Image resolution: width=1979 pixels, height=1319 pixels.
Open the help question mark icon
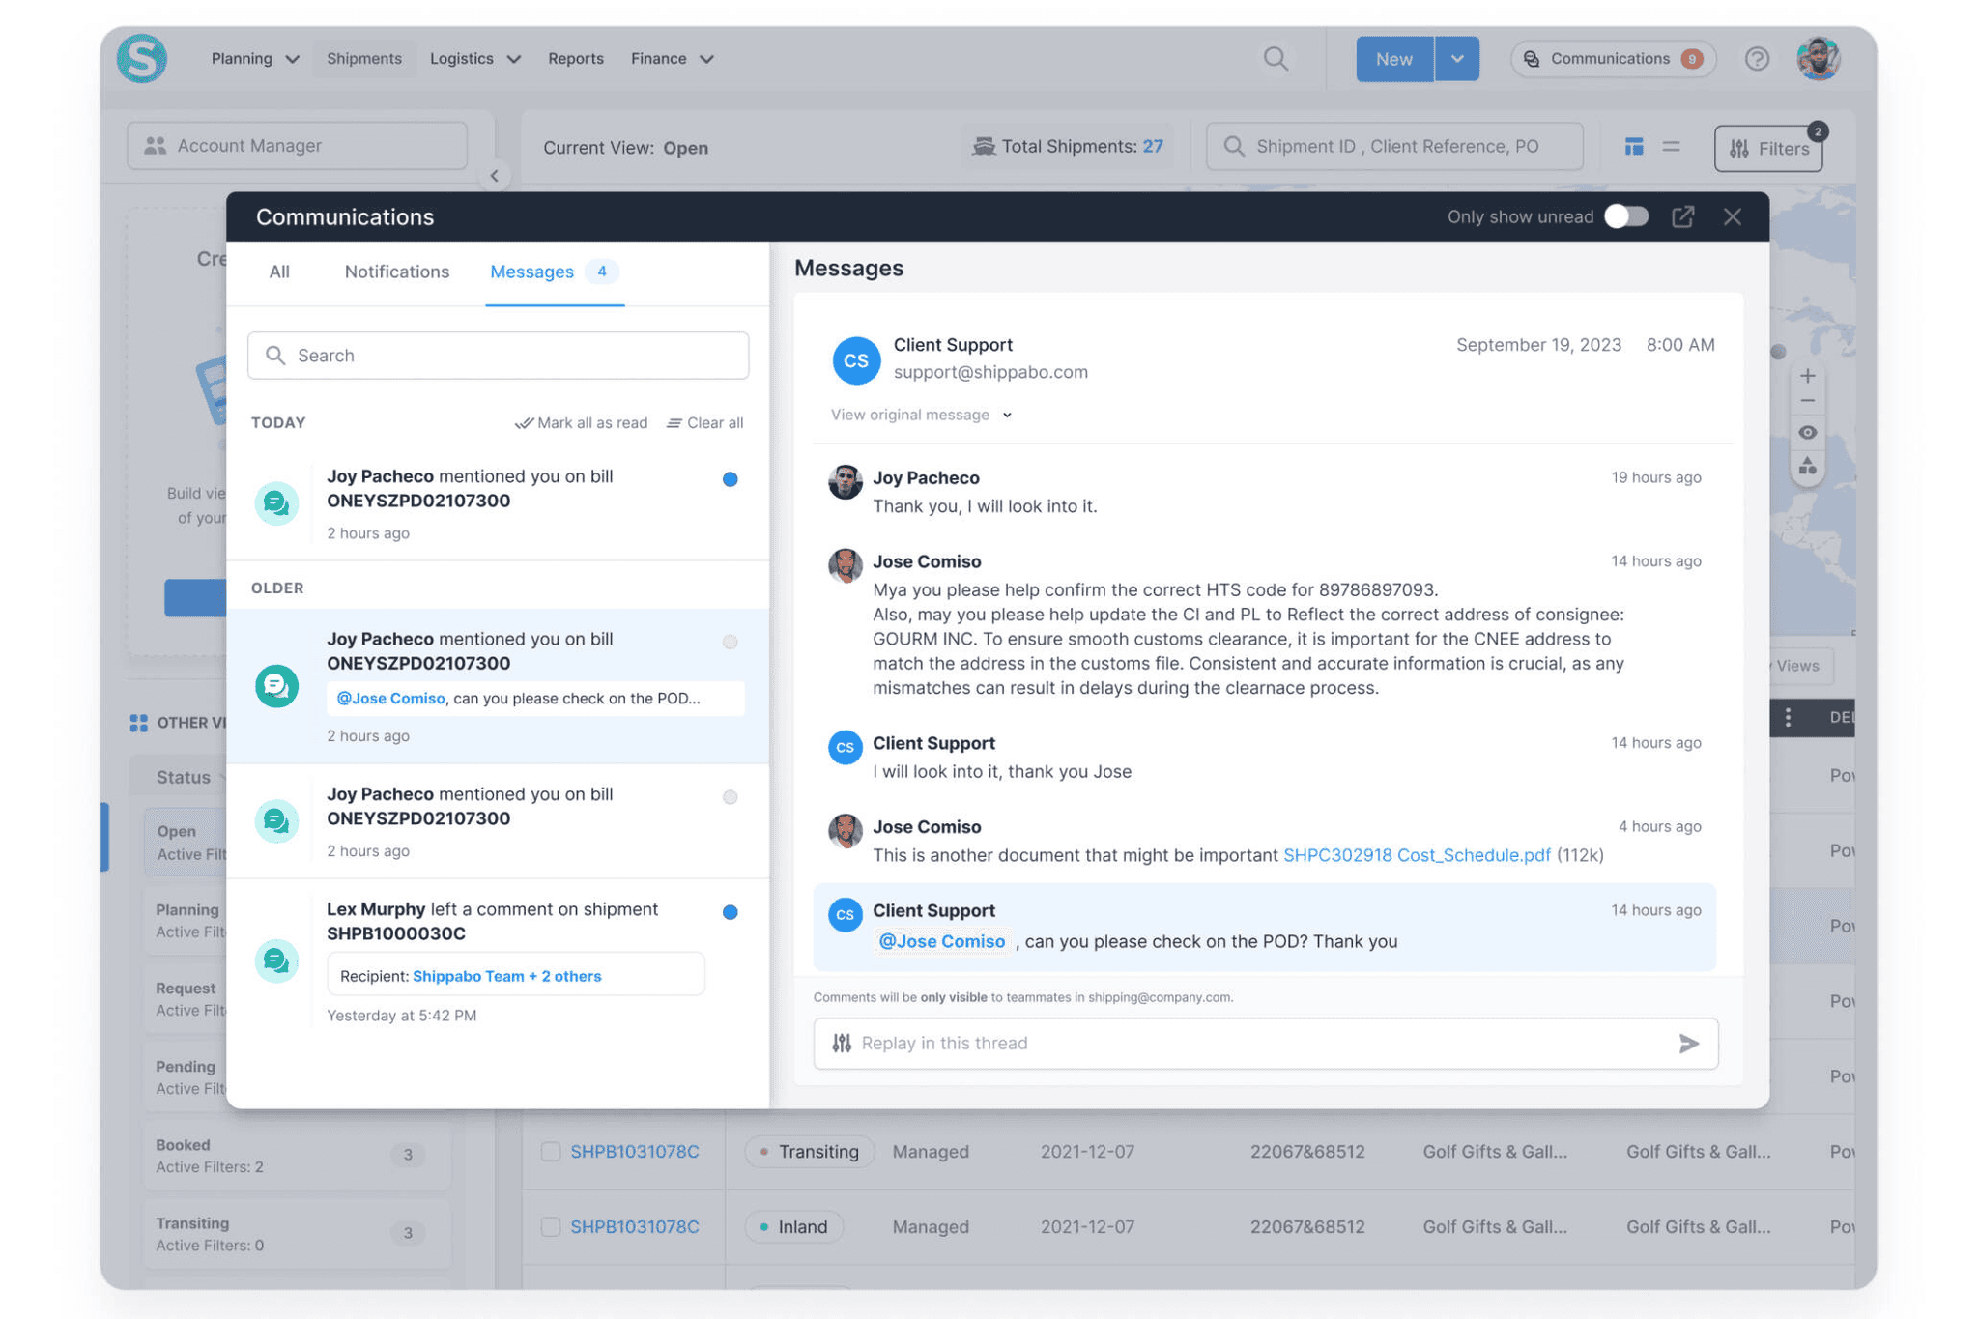coord(1757,59)
